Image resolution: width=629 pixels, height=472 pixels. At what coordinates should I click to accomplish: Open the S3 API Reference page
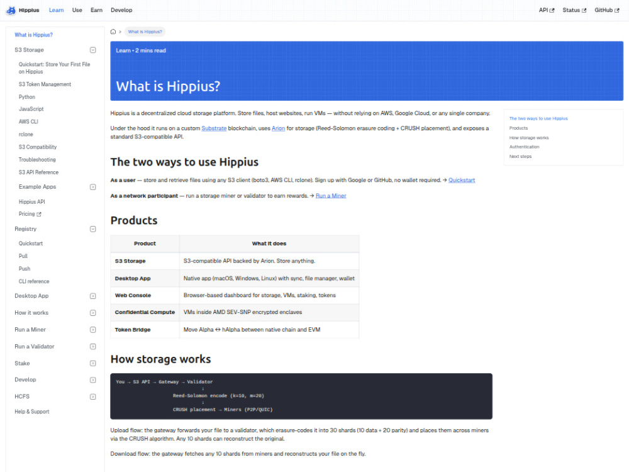[x=38, y=172]
